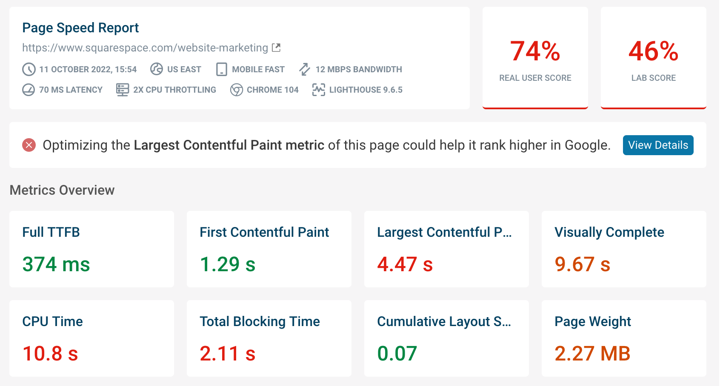Click the red error circle icon
This screenshot has width=720, height=386.
pyautogui.click(x=28, y=145)
